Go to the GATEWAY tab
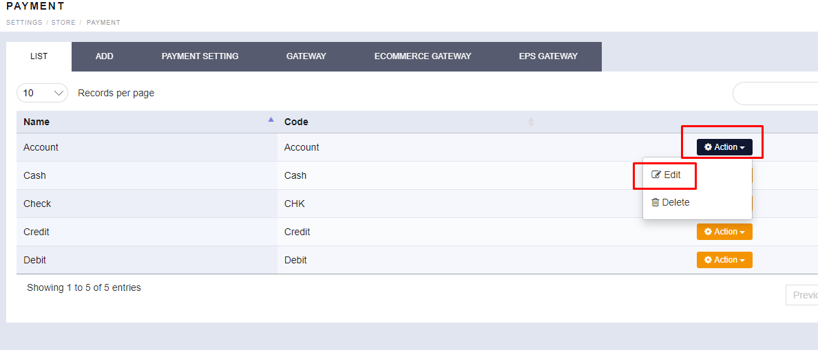The height and width of the screenshot is (350, 818). [306, 56]
